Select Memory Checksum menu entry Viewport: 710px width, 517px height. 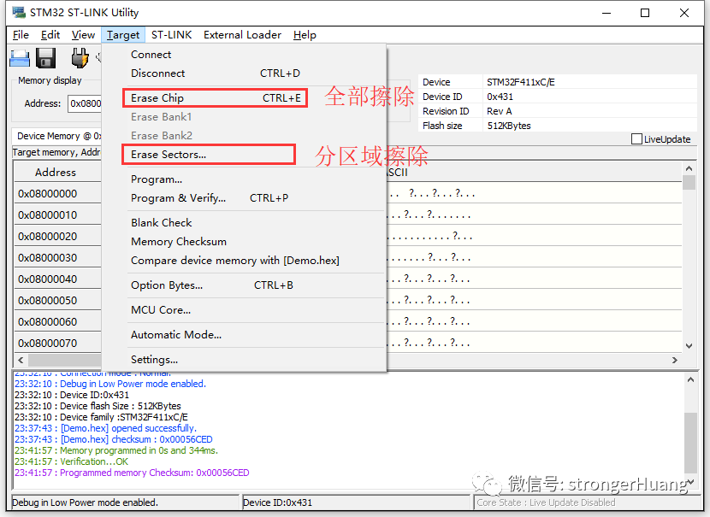point(245,242)
